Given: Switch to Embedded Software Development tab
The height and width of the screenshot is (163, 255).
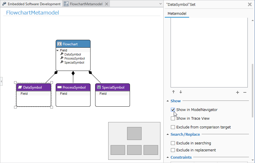Looking at the screenshot, I should [31, 4].
